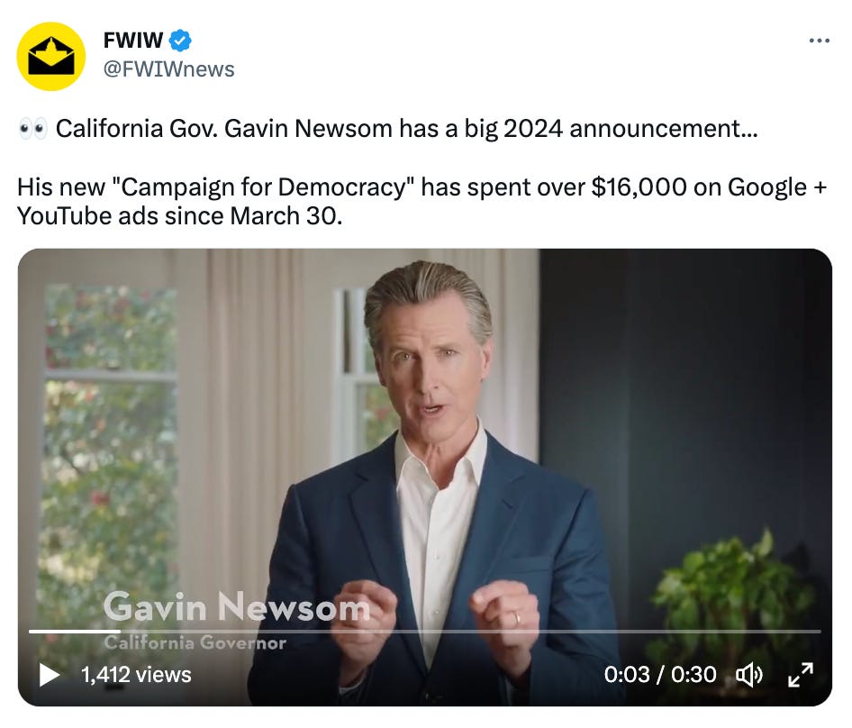Seek to the middle of the video progress bar
Viewport: 852px width, 728px height.
point(425,632)
